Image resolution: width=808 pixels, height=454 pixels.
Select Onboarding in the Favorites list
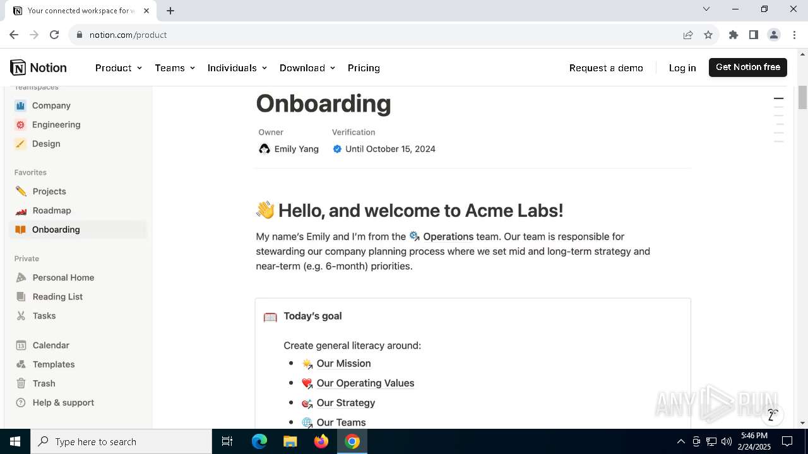click(78, 230)
